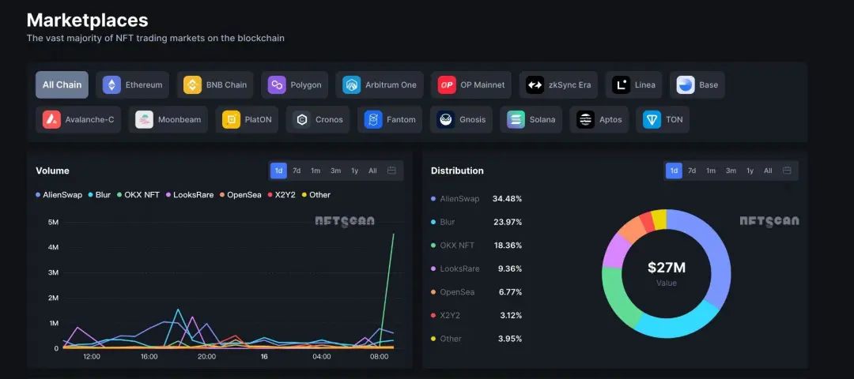
Task: Click the Cronos hexagon logo icon
Action: click(302, 120)
